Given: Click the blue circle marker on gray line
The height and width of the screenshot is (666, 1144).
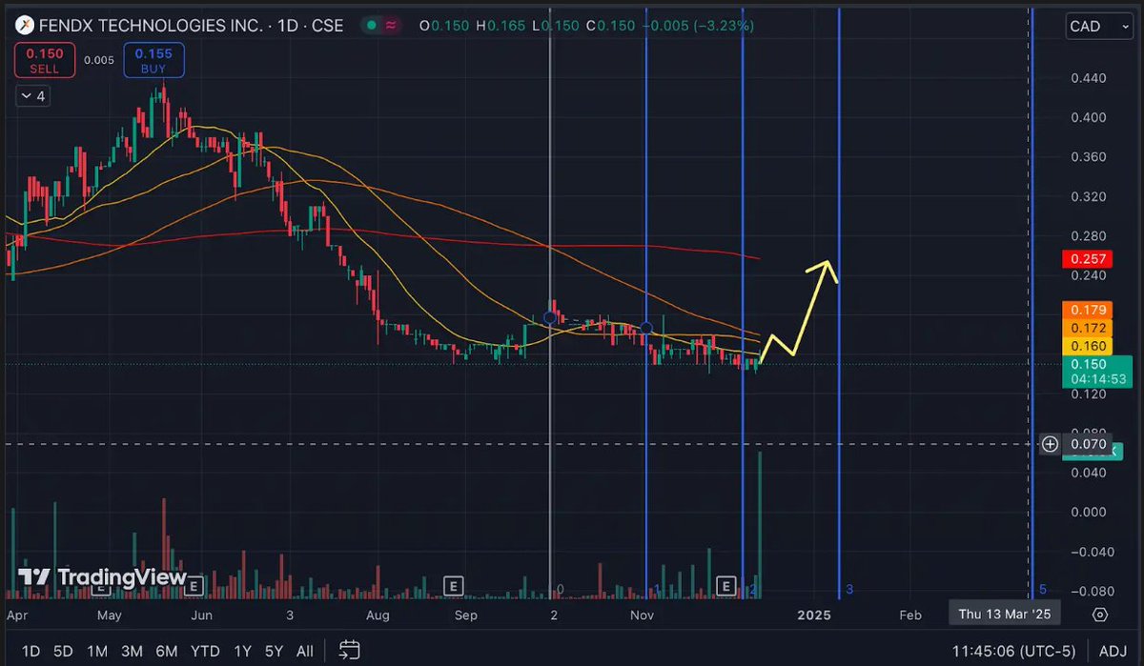Looking at the screenshot, I should pyautogui.click(x=550, y=317).
